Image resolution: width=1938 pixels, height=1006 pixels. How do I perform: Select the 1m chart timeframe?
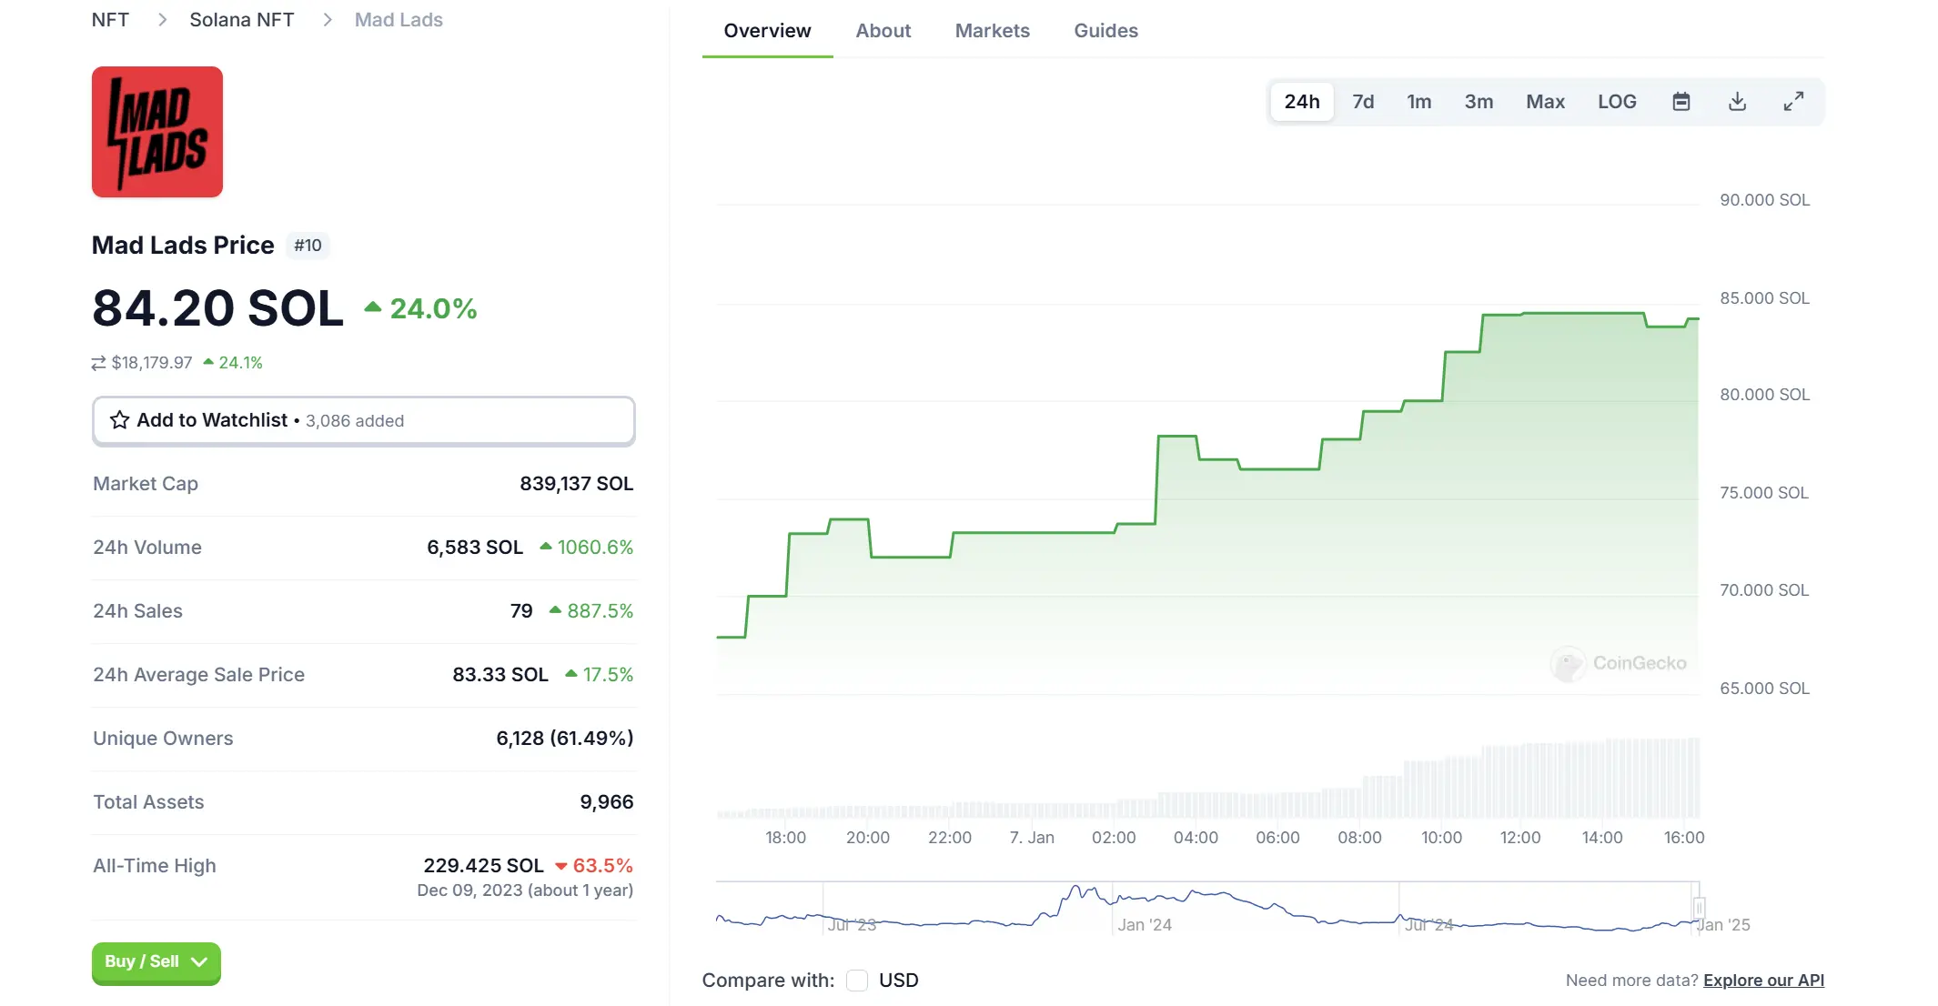pos(1419,101)
